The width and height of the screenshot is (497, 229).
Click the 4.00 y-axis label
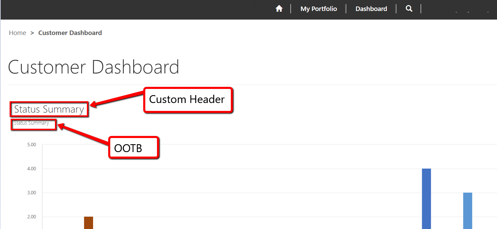coord(31,169)
